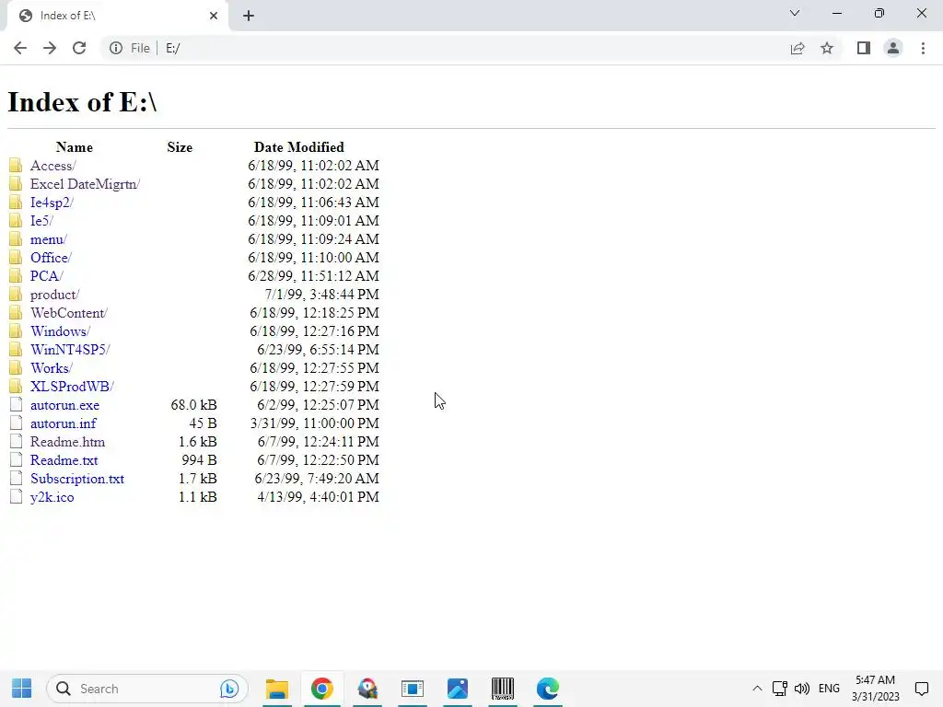Open the Ie4sp2/ folder
Viewport: 943px width, 707px height.
pyautogui.click(x=52, y=203)
